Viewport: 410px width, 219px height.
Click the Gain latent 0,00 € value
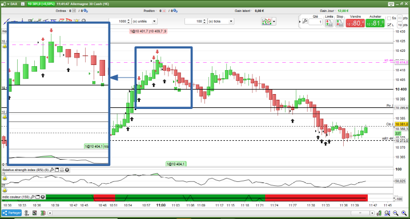(x=259, y=11)
